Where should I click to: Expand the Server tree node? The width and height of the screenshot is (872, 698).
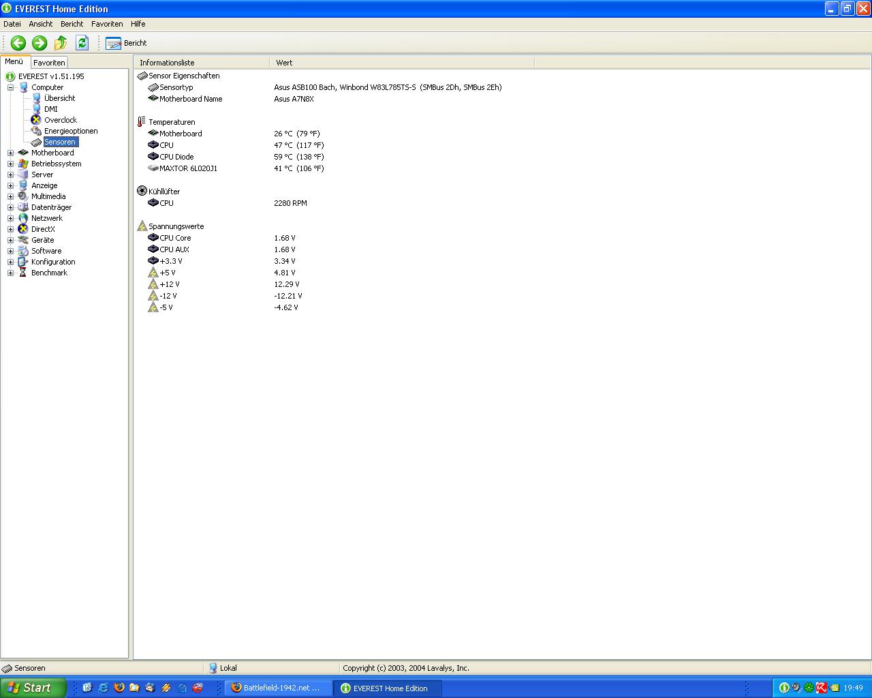[x=10, y=174]
